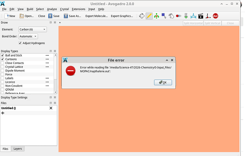Open the Input menu
245x156 pixels.
[92, 9]
